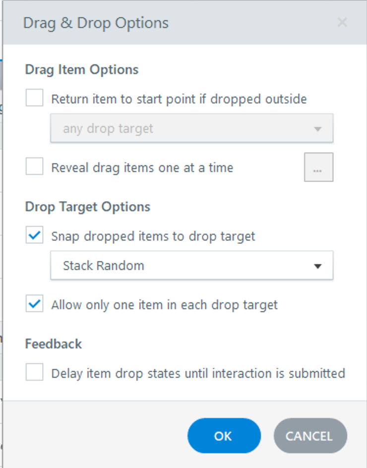Click the "Return item to start point" label text

click(x=179, y=99)
